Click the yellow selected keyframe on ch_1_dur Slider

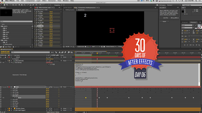pos(86,98)
